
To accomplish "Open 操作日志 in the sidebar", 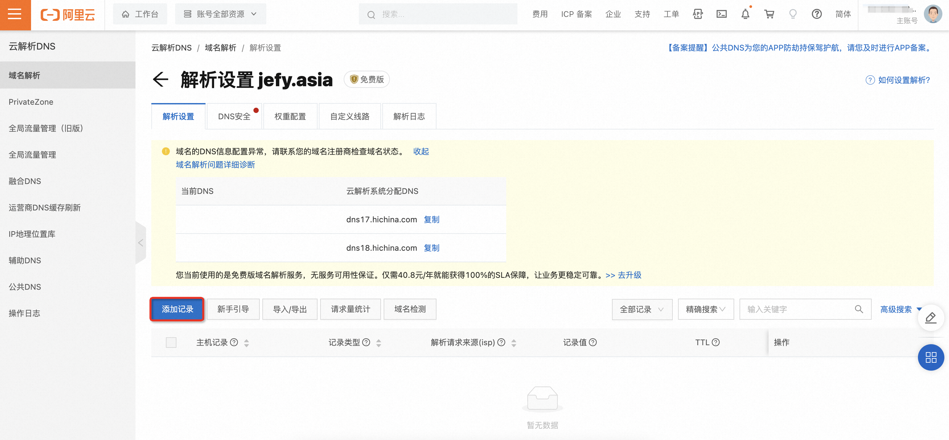I will (x=68, y=313).
